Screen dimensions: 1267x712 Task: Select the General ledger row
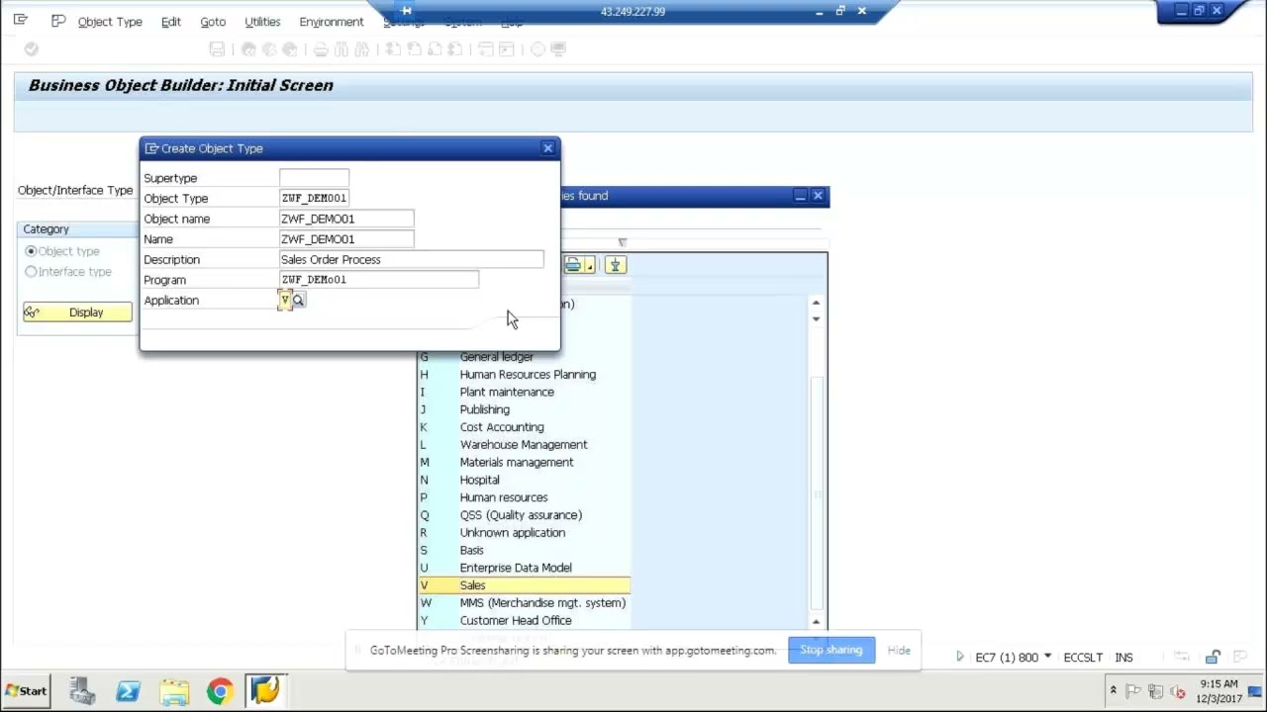(x=524, y=357)
